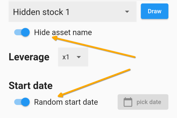Click the "pick date" text label
The width and height of the screenshot is (177, 118).
click(x=149, y=102)
